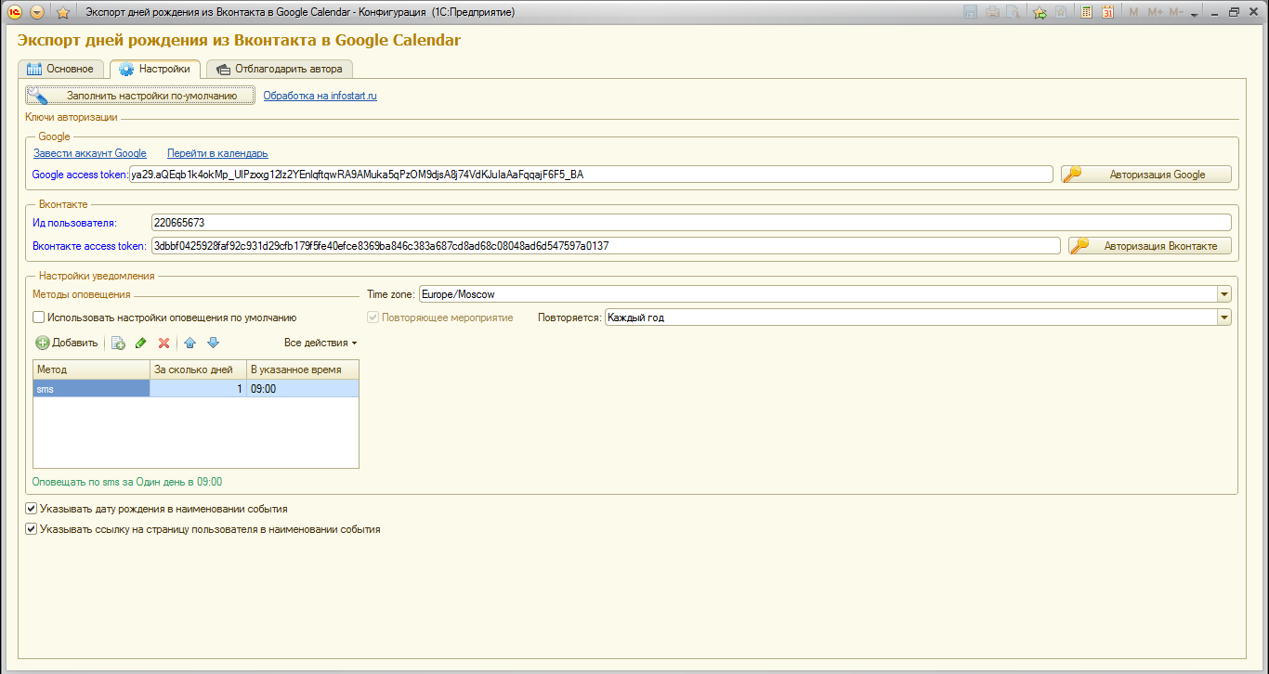
Task: Click the key icon on Авторизация Вконтакте
Action: pos(1079,246)
